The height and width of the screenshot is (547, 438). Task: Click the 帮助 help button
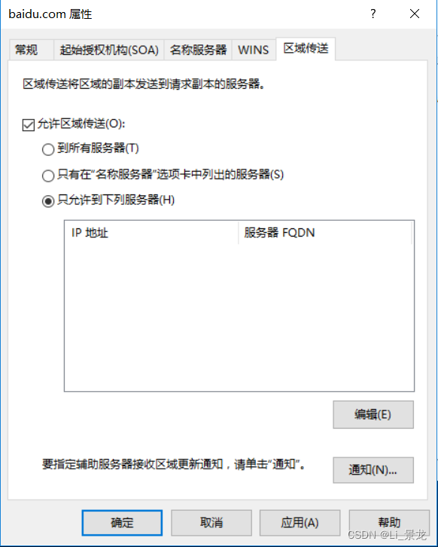pyautogui.click(x=389, y=523)
